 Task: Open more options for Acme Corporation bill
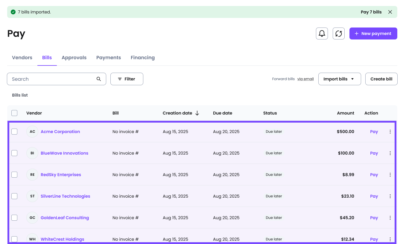pyautogui.click(x=390, y=132)
